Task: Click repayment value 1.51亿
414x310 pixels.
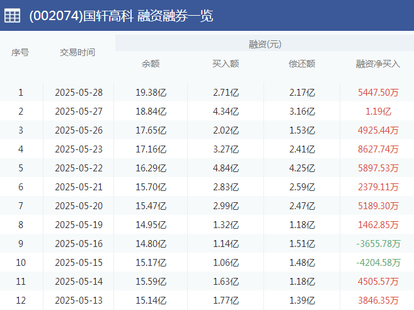Action: coord(302,244)
